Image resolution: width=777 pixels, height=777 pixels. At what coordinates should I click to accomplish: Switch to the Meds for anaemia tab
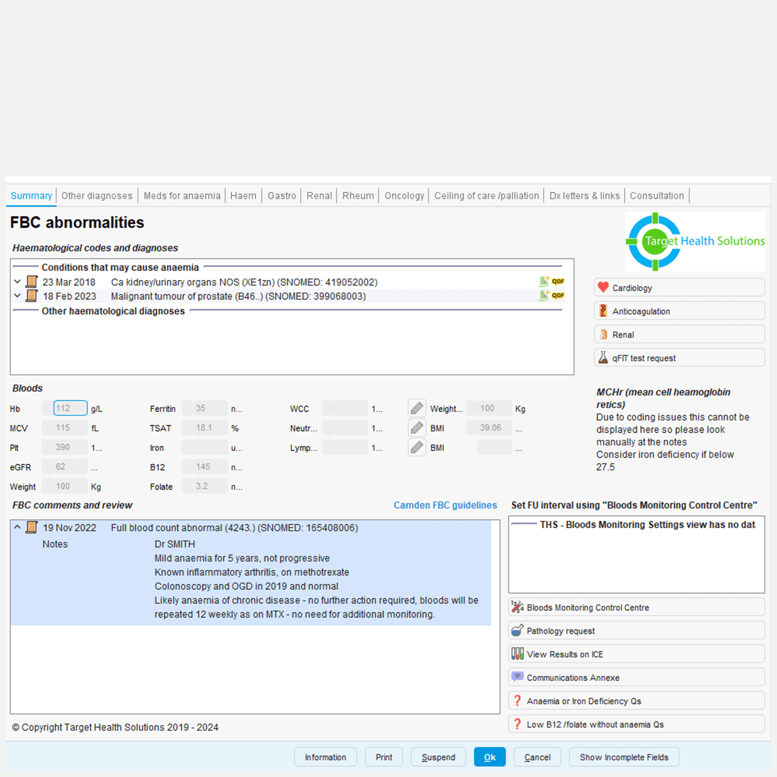pos(182,196)
